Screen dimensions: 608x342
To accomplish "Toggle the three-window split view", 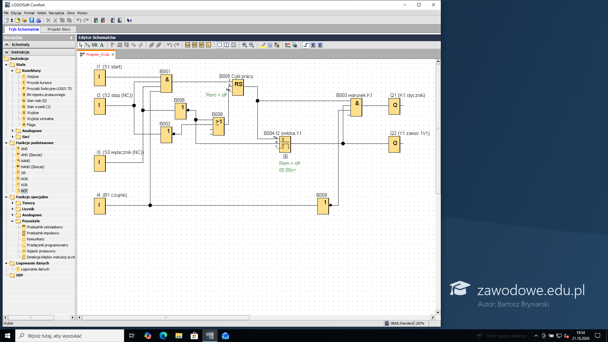I will (233, 45).
